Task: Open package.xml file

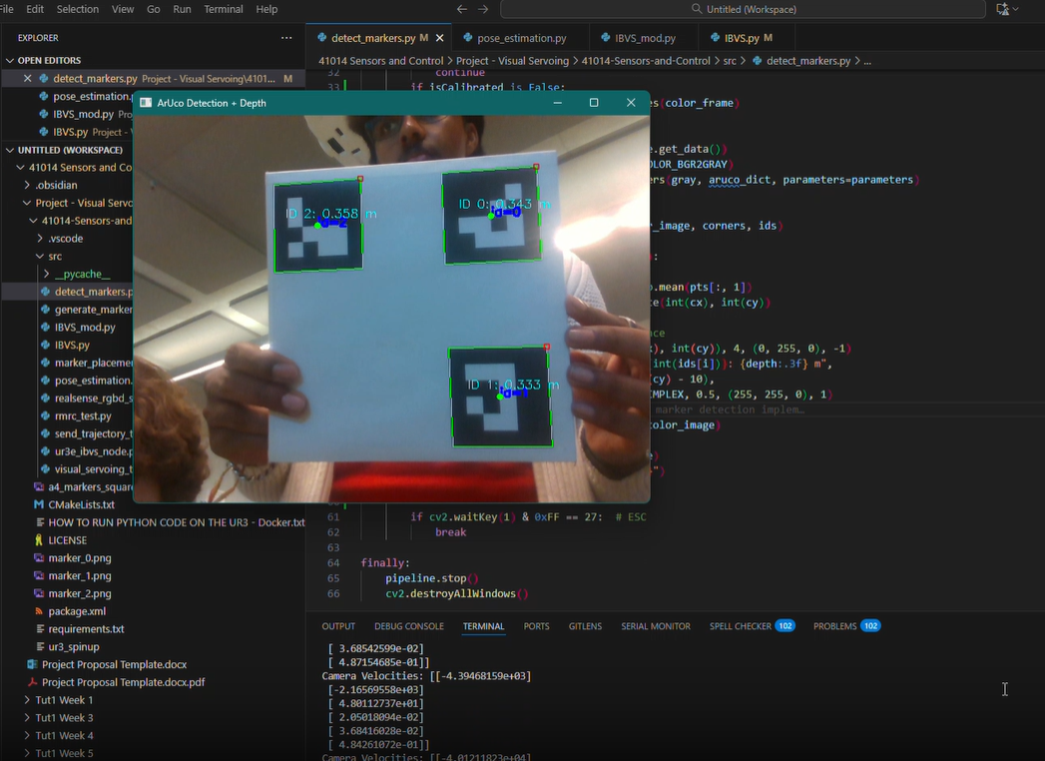Action: click(x=77, y=611)
